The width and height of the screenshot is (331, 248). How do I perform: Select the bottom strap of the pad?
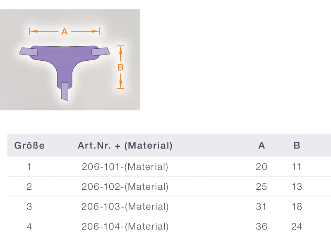64,91
